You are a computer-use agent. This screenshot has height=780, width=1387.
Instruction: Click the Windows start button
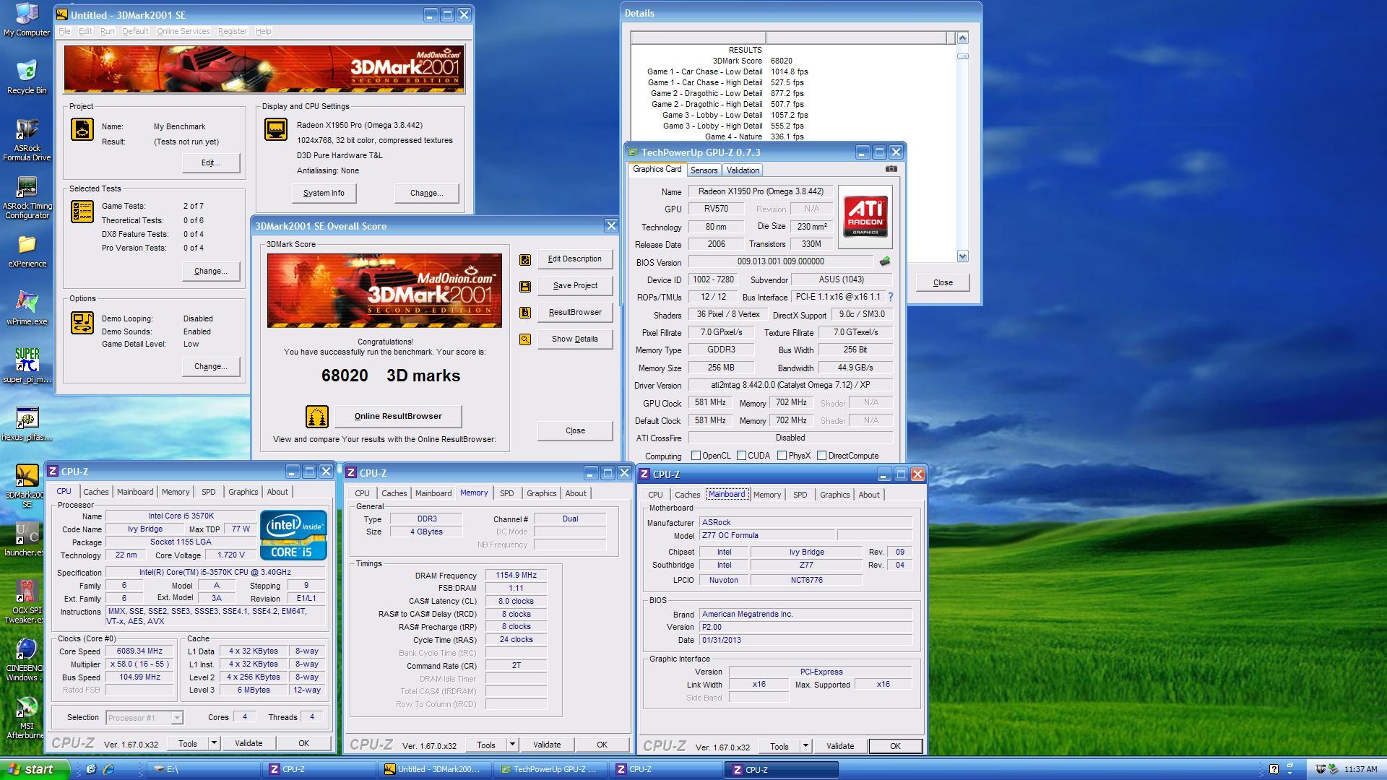[35, 769]
